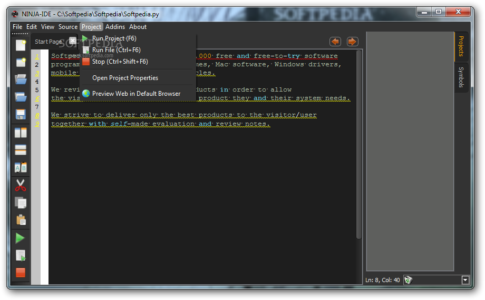This screenshot has width=485, height=300.
Task: Select Preview Web in Default Browser
Action: click(138, 94)
